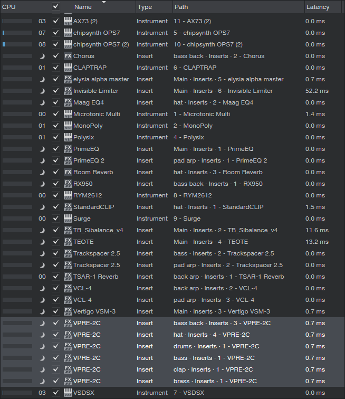Click the moon icon on the Invisible Limiter row

point(42,91)
